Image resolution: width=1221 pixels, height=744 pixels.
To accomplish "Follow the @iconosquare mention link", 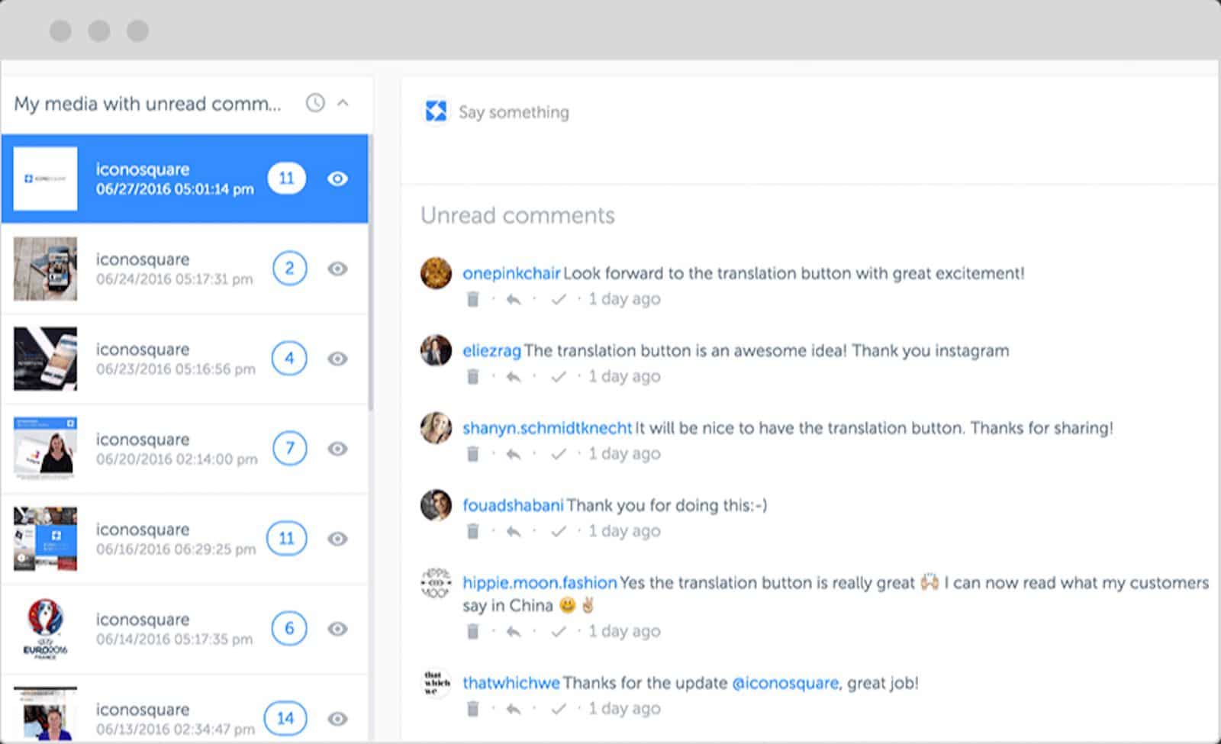I will [x=785, y=683].
